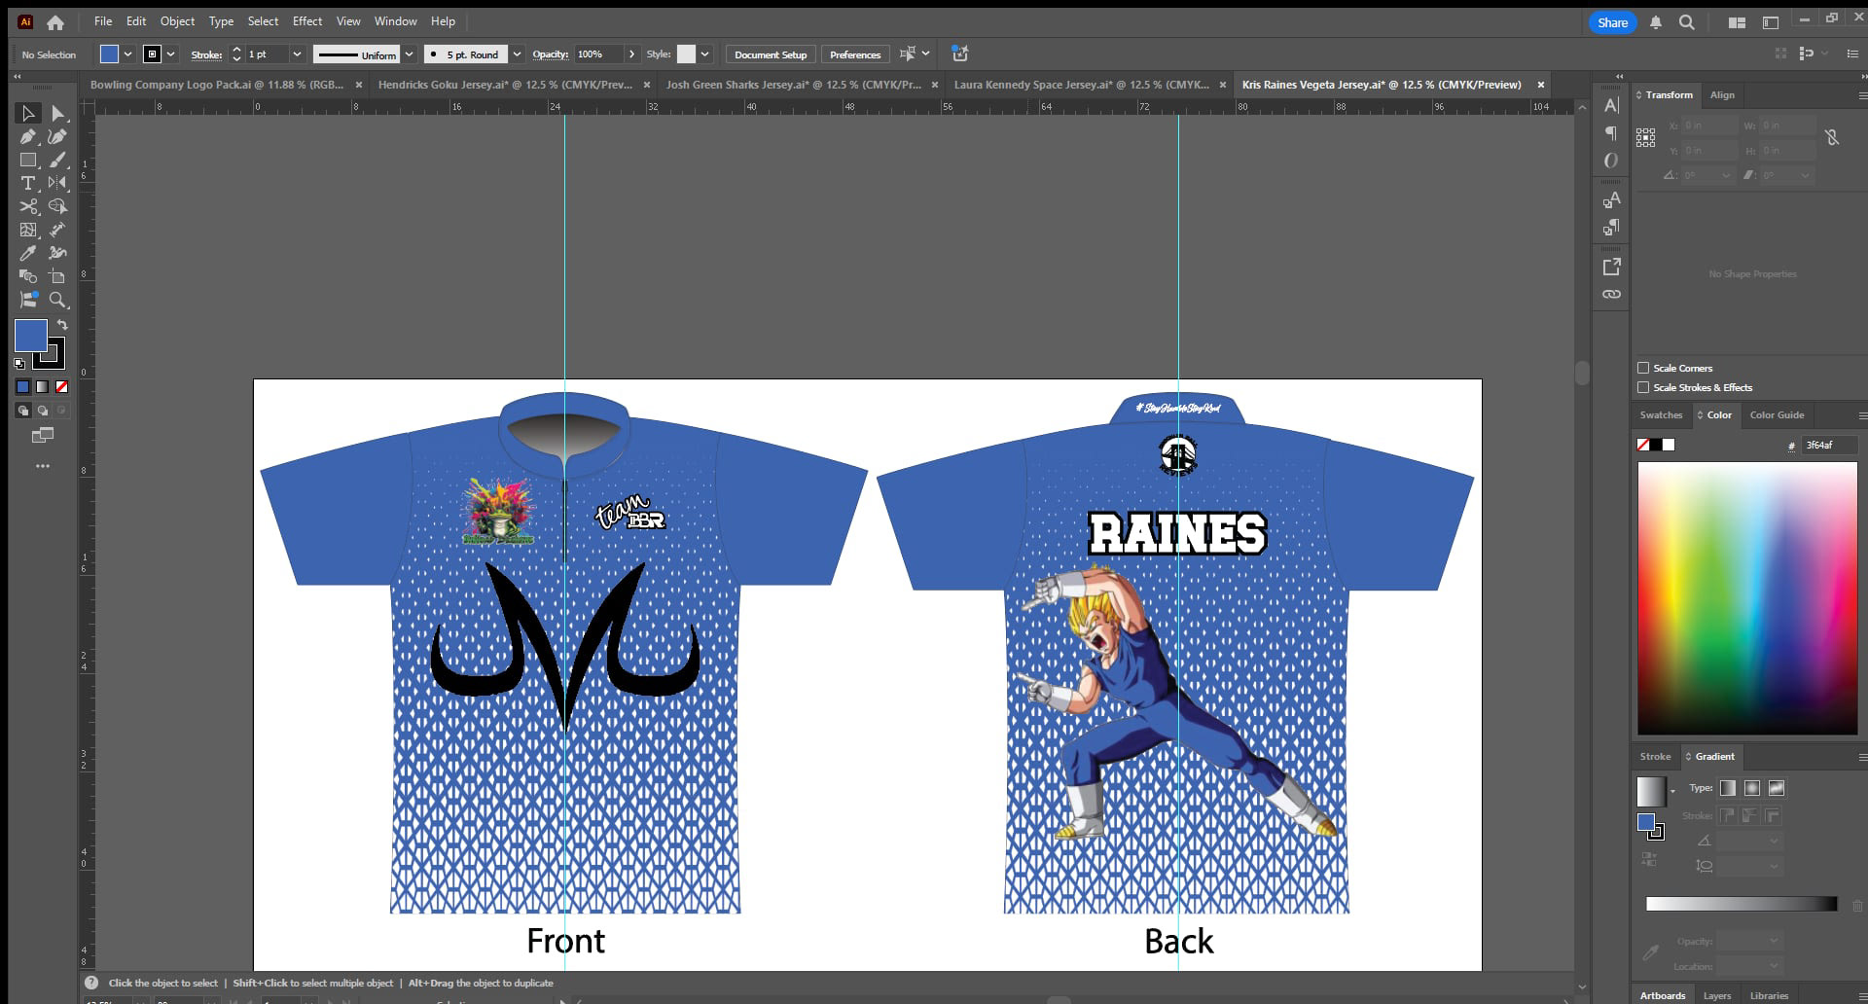Screen dimensions: 1868x1004
Task: Select the Blend tool
Action: [28, 276]
